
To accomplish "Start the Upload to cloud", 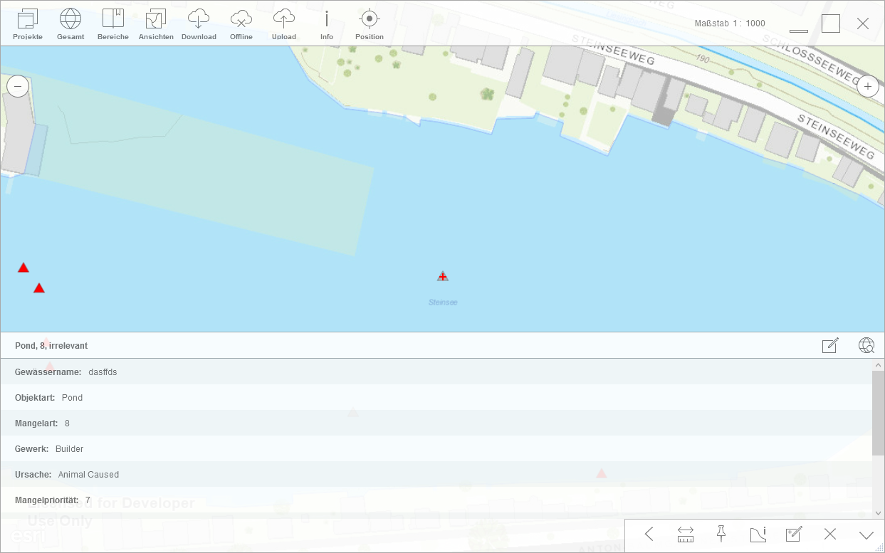I will click(x=284, y=24).
